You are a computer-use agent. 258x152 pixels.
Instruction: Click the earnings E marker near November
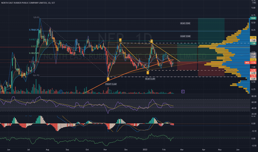click(x=110, y=91)
